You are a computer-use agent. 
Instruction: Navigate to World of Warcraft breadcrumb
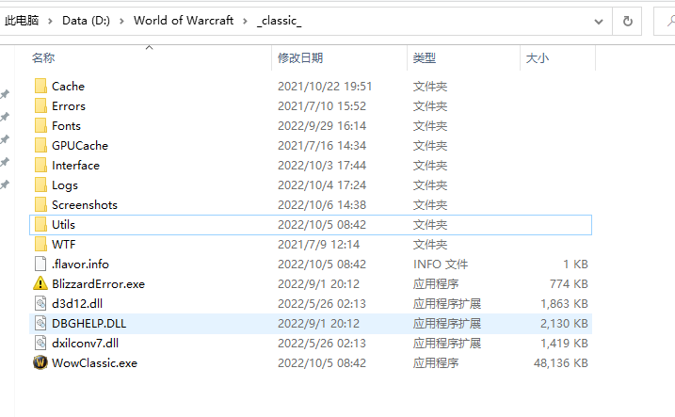184,20
